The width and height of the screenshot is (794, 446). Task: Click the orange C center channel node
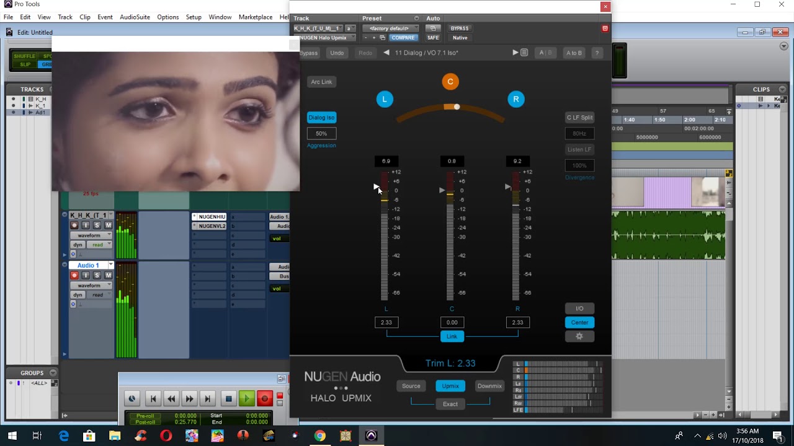(x=450, y=81)
